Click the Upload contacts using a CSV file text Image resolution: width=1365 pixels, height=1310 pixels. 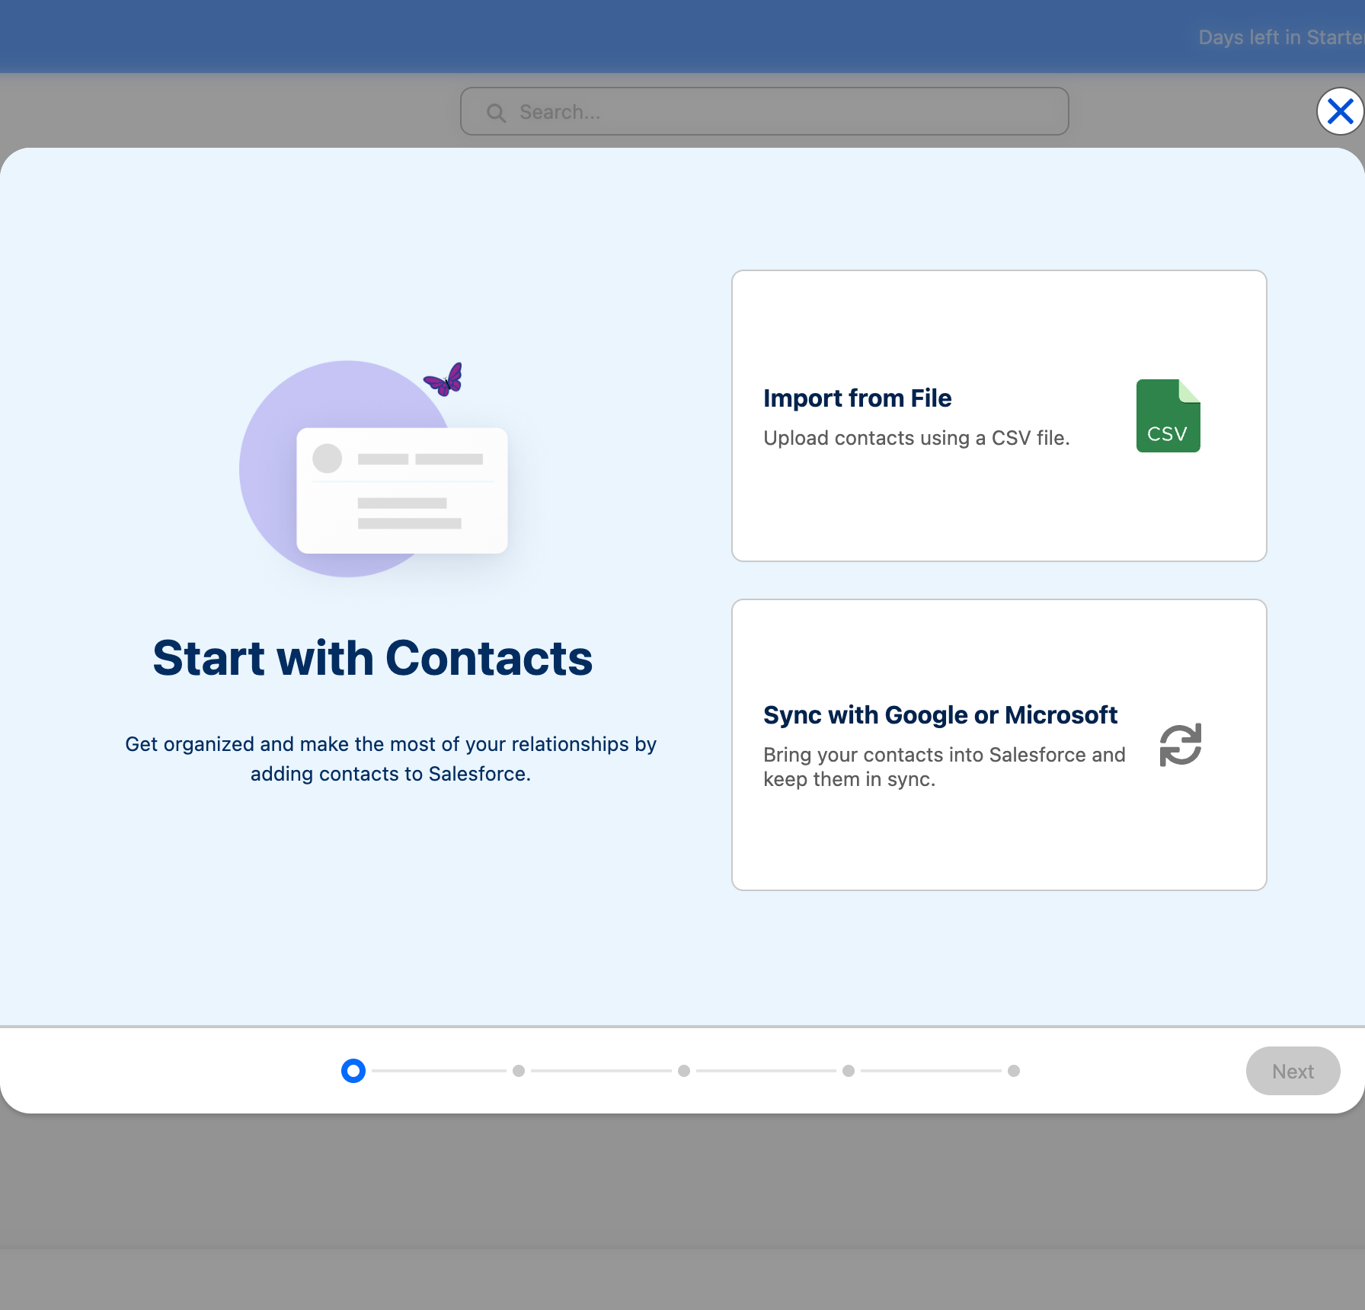pyautogui.click(x=916, y=438)
